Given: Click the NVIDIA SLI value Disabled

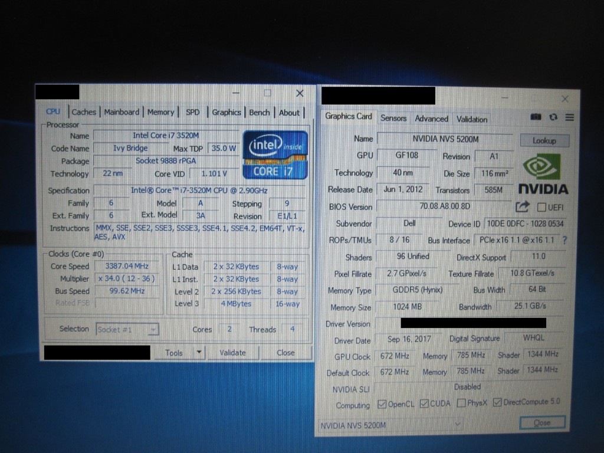Looking at the screenshot, I should [x=467, y=387].
